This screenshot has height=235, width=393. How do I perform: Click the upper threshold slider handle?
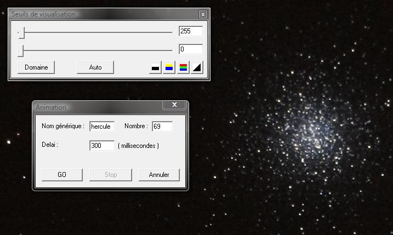click(x=21, y=32)
